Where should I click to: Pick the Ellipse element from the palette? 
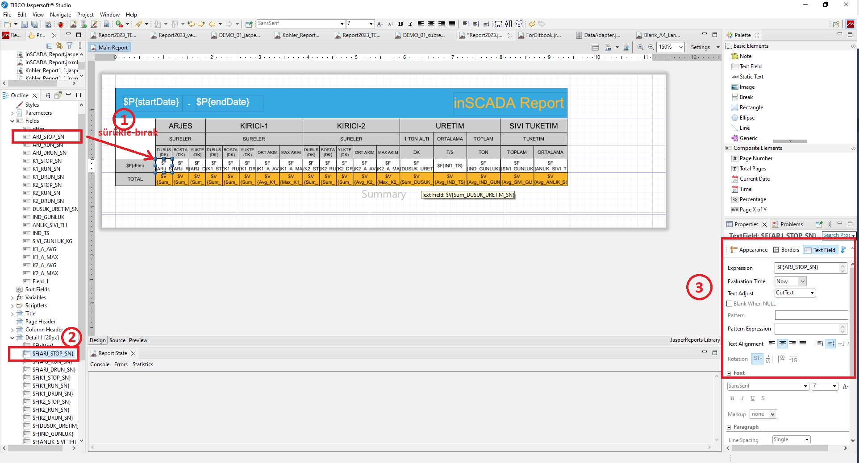pos(746,118)
